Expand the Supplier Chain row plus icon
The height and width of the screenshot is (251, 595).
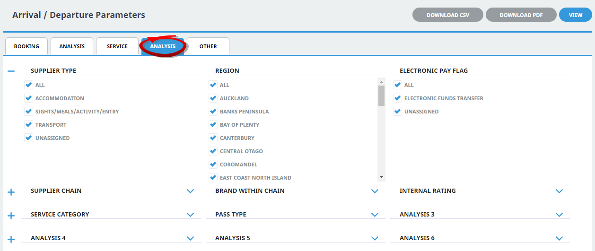(11, 192)
